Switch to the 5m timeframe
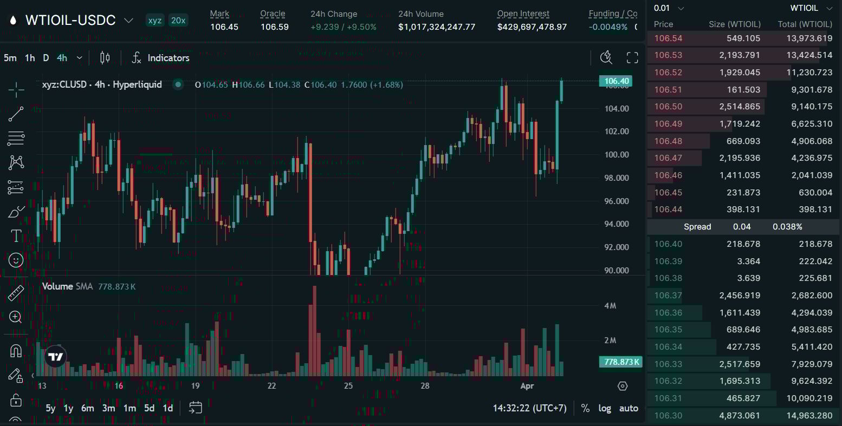The width and height of the screenshot is (842, 426). point(10,57)
